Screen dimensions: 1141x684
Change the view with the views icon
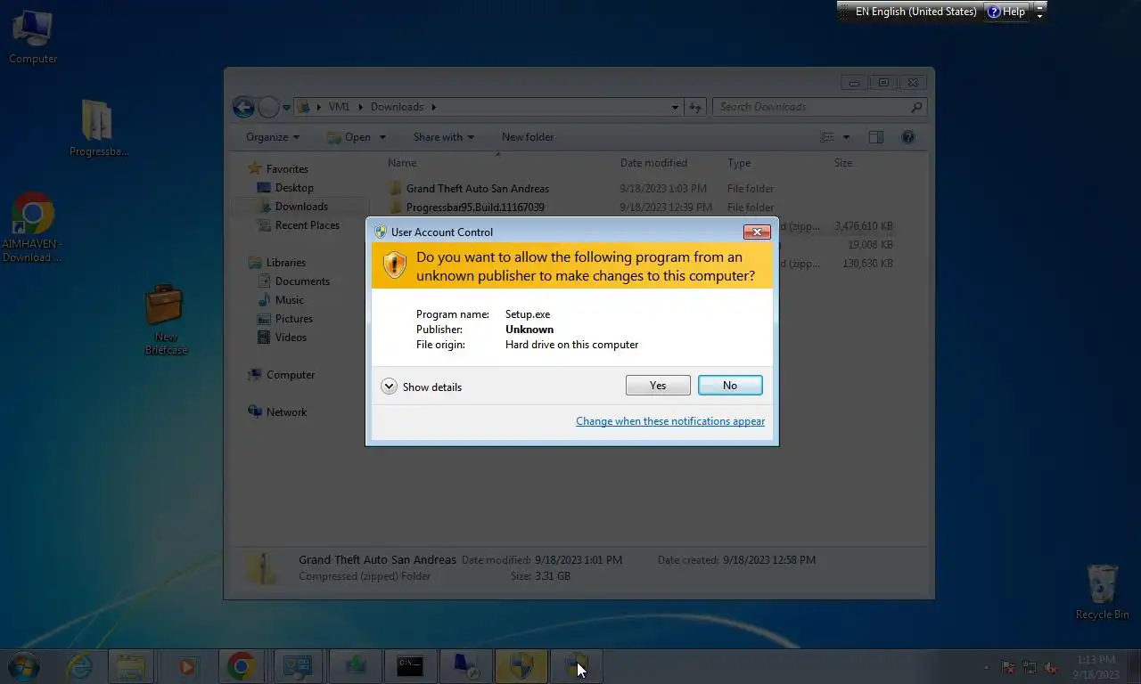click(828, 137)
